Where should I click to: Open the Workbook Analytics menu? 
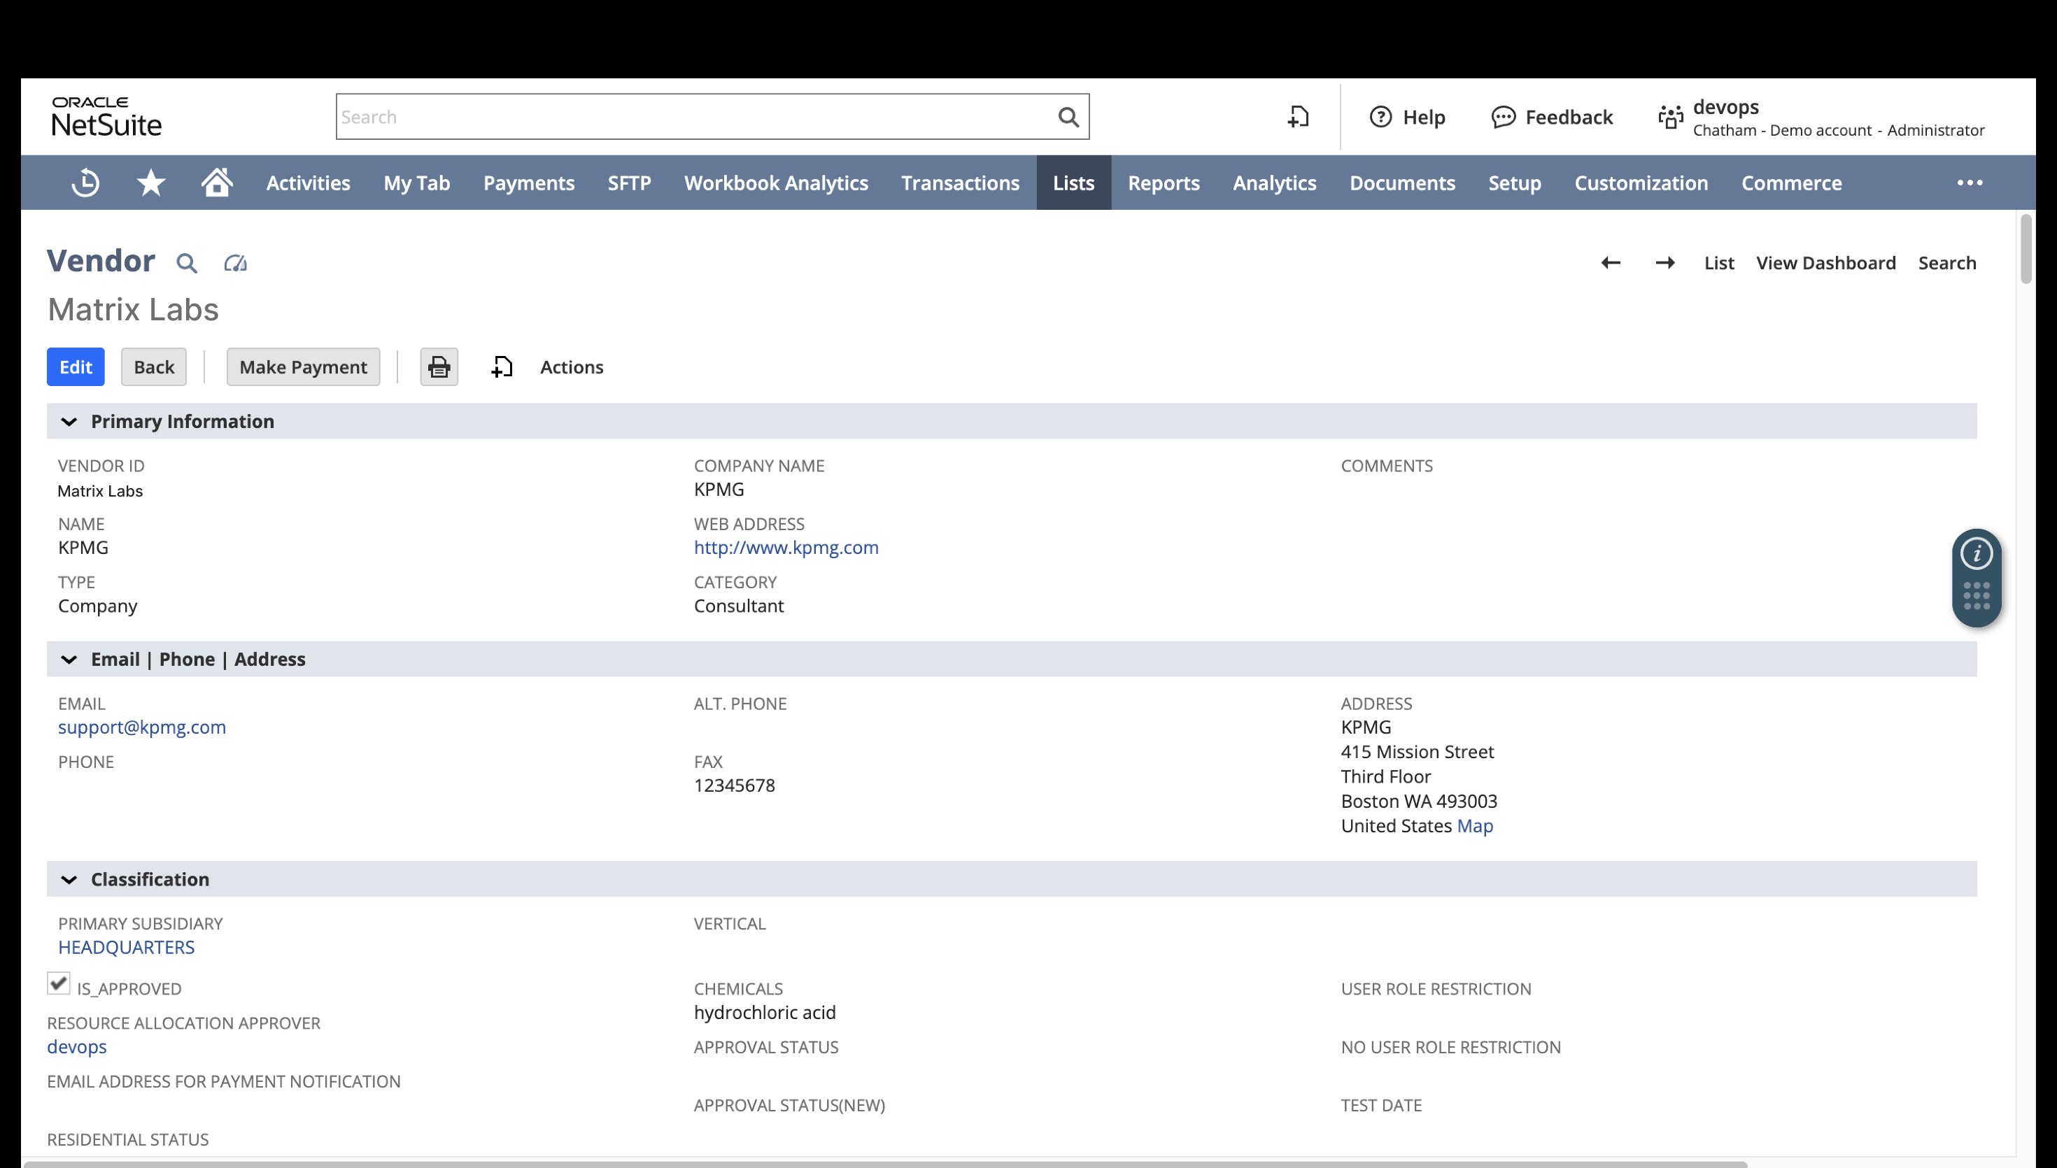click(x=776, y=183)
